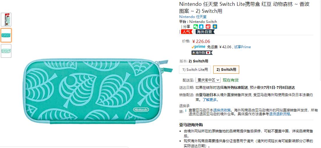Click the Qzone star share icon
321x148 pixels.
coord(215,26)
